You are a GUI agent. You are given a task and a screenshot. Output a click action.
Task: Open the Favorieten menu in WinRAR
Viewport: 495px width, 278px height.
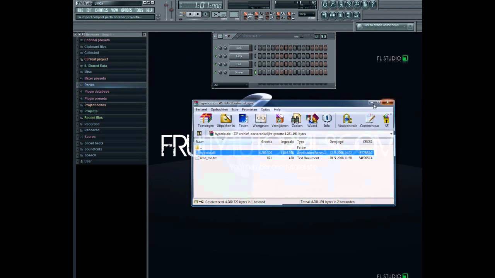click(x=249, y=110)
